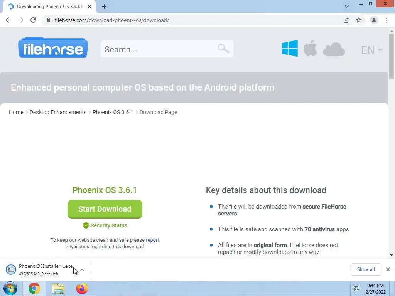Click the browser forward arrow

pos(21,20)
